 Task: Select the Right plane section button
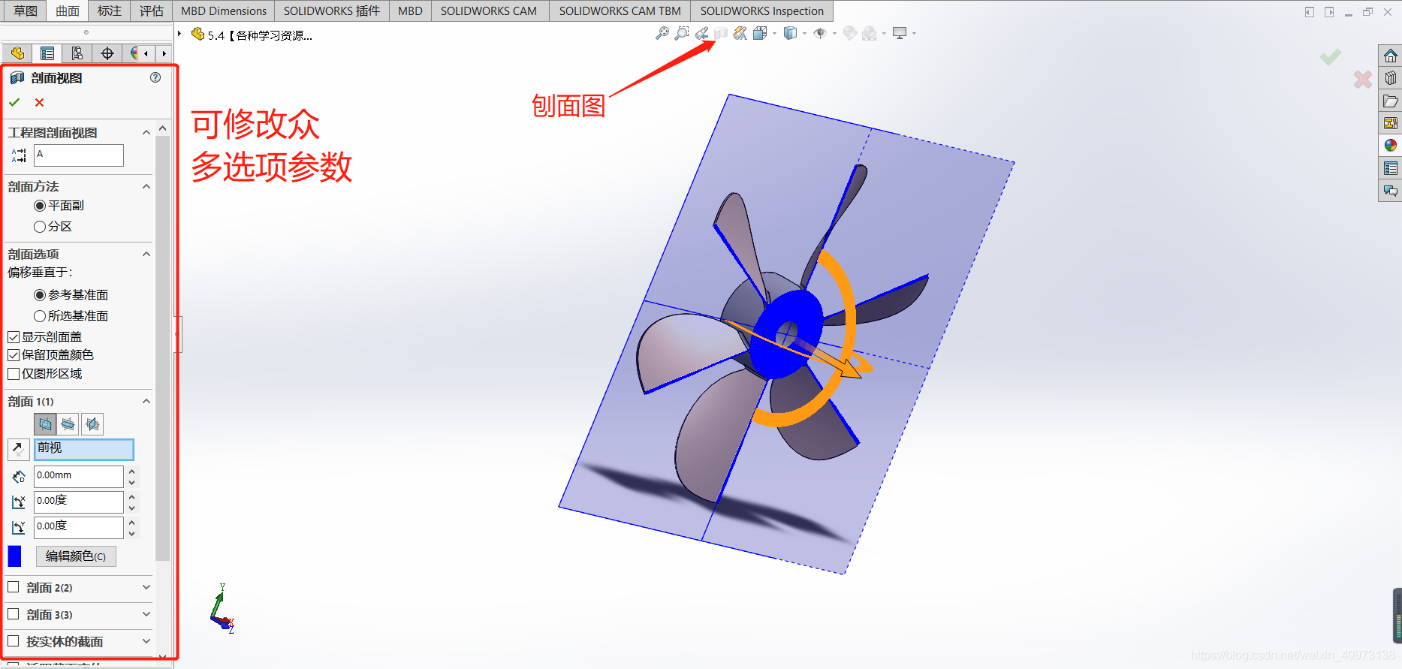(92, 424)
